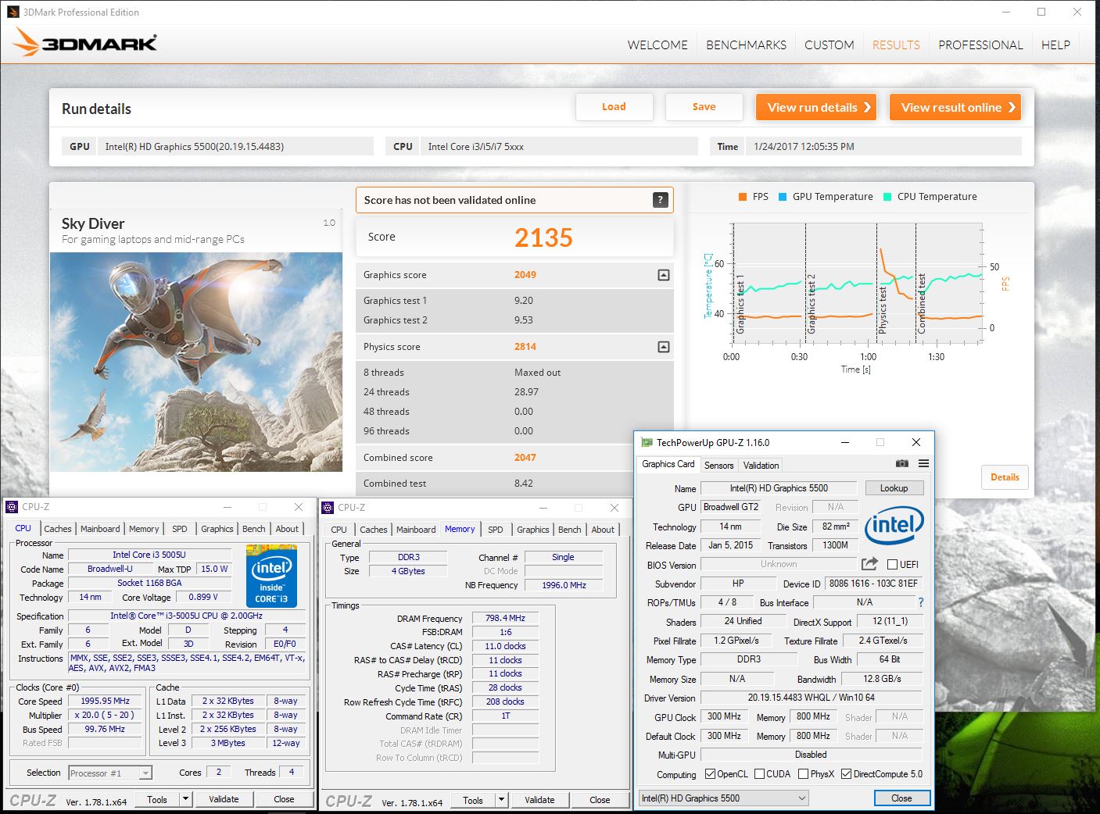Screen dimensions: 1100x814
Task: Click the DRAM Frequency 798.4 MHz value
Action: (x=505, y=618)
